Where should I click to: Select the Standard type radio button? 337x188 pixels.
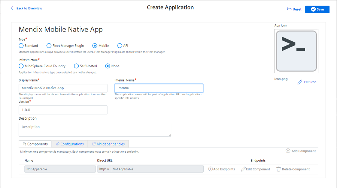coord(21,46)
